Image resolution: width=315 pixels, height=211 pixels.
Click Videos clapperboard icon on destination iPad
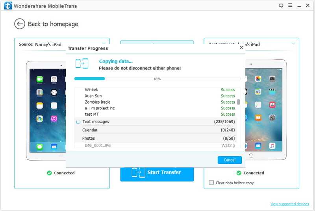[x=272, y=92]
